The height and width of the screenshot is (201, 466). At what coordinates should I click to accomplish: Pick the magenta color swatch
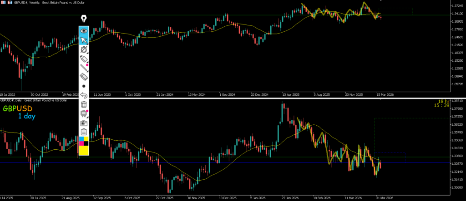tap(81, 143)
